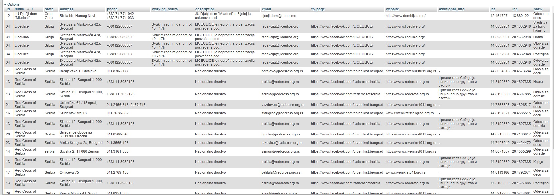The height and width of the screenshot is (195, 554).
Task: Click the ascending sort arrow beside name header
Action: (x=28, y=9)
